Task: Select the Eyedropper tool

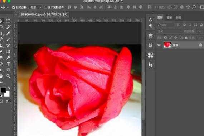Action: click(8, 33)
